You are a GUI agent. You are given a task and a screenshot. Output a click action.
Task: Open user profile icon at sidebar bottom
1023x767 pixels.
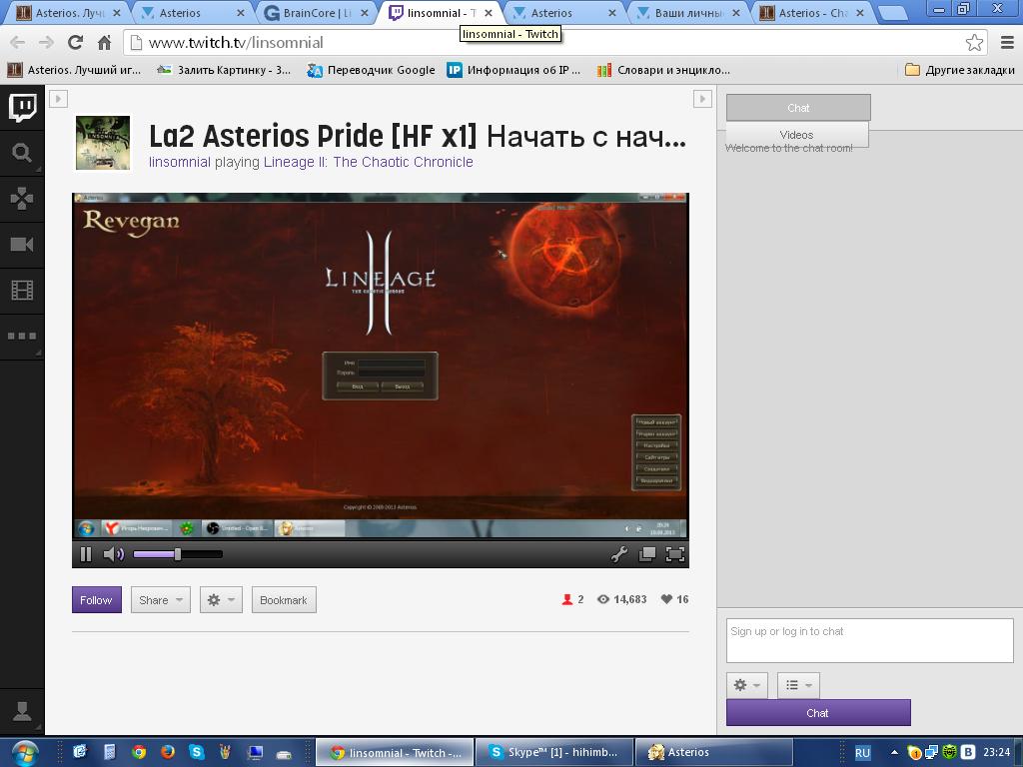(22, 711)
